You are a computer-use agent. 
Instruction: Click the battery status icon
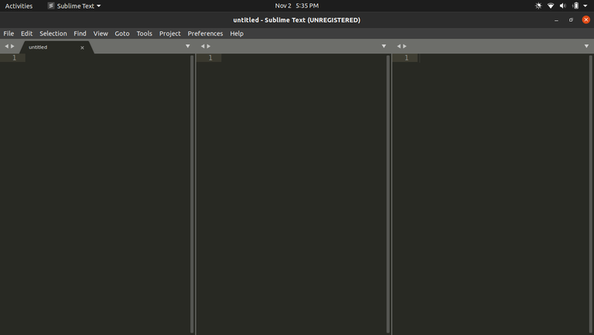575,5
